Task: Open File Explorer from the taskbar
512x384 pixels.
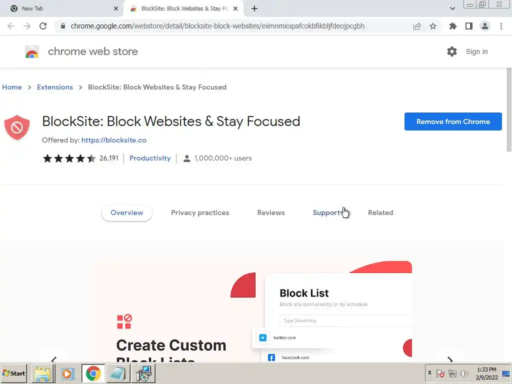Action: click(x=43, y=373)
